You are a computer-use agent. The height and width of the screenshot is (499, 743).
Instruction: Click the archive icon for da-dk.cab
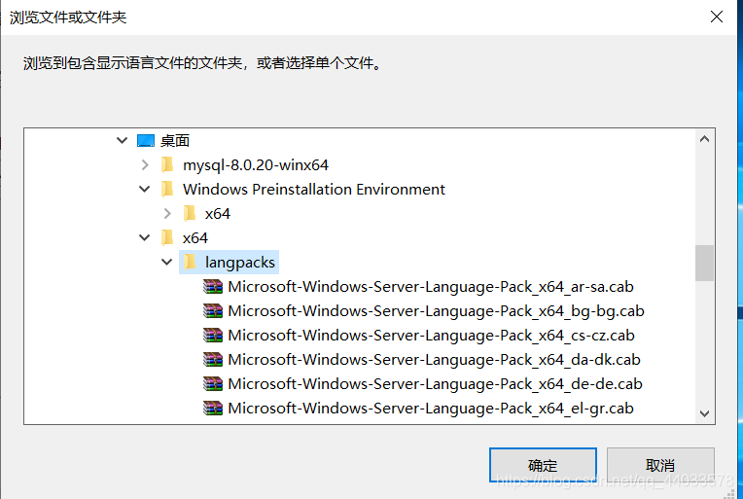213,360
